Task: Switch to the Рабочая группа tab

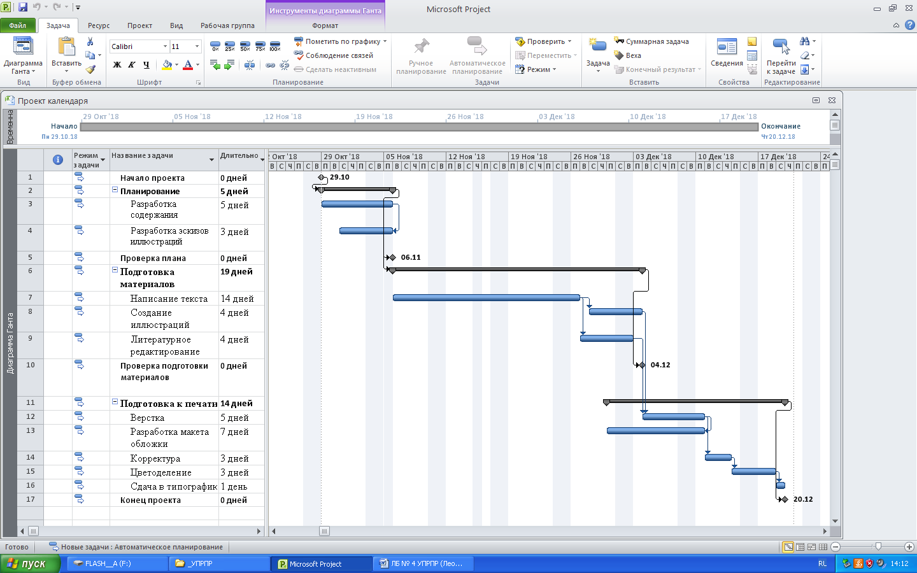Action: pyautogui.click(x=227, y=25)
